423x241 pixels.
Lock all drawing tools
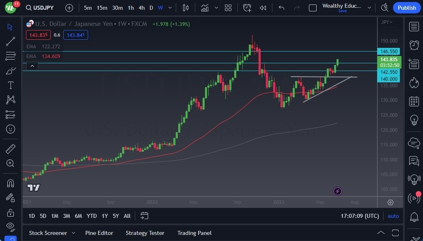pos(10,213)
